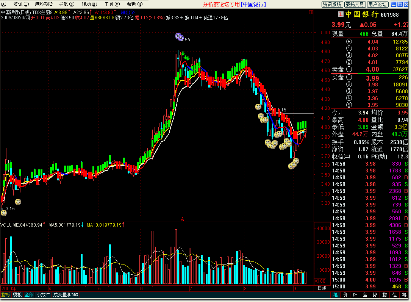
Task: Select the 模板 tab at bottom
Action: [x=17, y=295]
